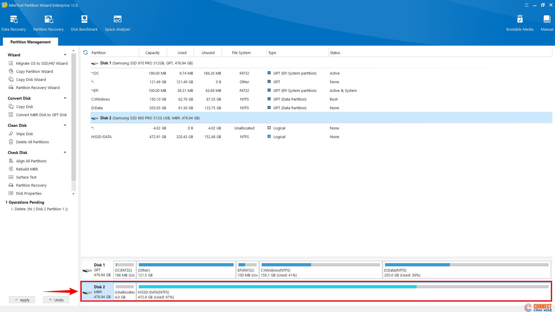The width and height of the screenshot is (555, 312).
Task: Select the *:OC partition row
Action: pos(321,73)
